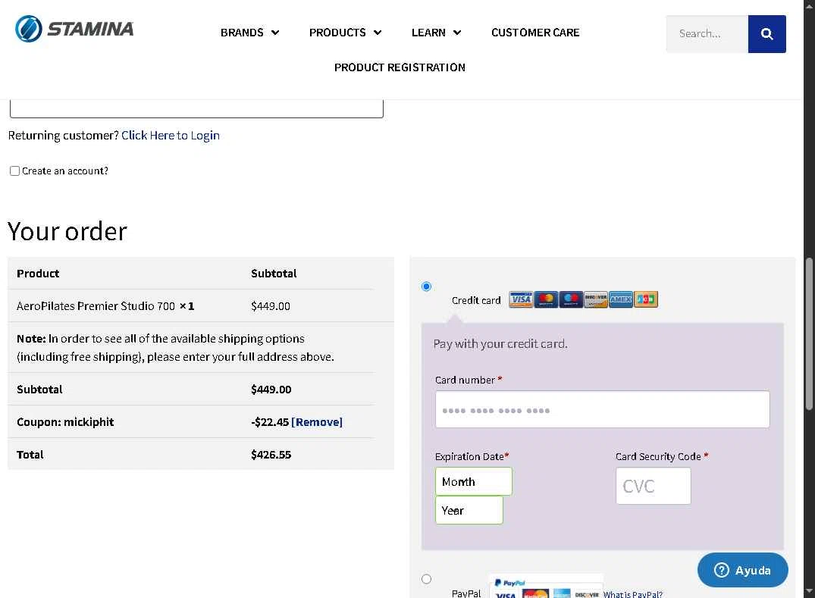Click the search magnifier button
This screenshot has height=598, width=815.
tap(766, 34)
